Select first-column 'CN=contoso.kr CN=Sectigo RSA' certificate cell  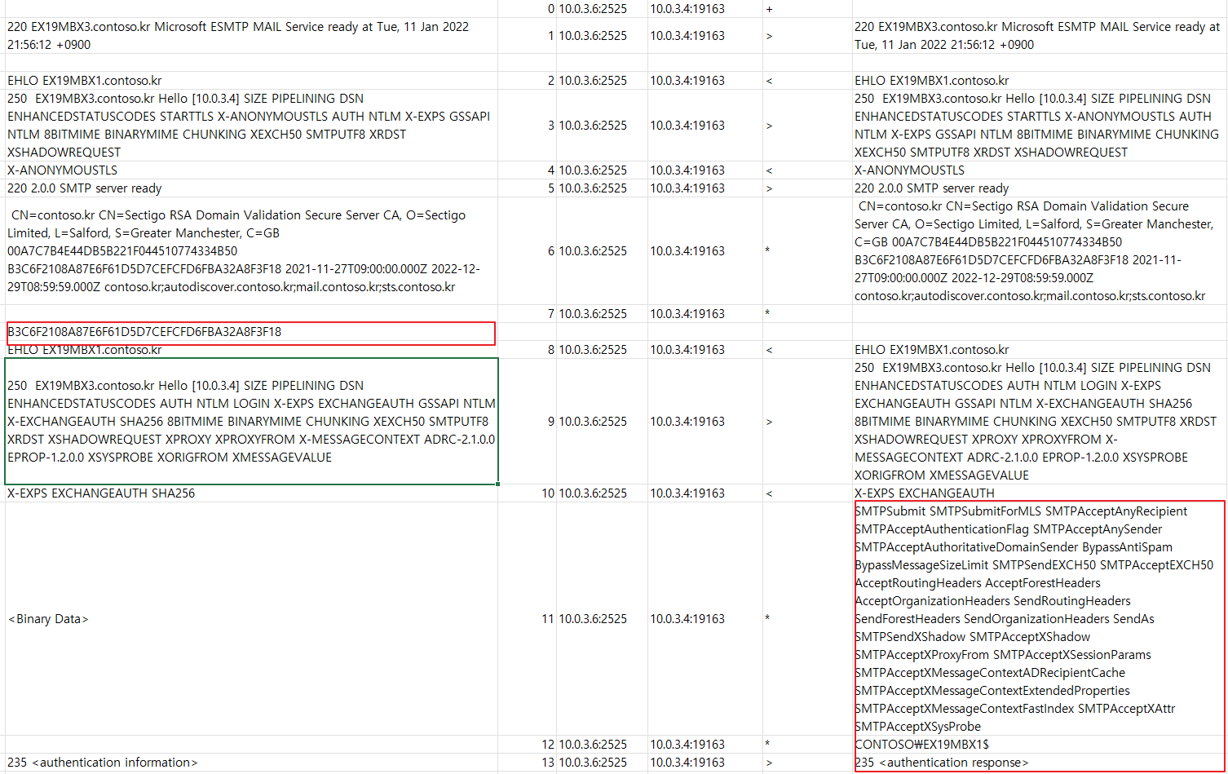tap(251, 251)
